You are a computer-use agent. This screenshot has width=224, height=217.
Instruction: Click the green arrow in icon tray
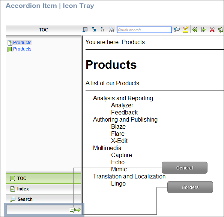pyautogui.click(x=78, y=210)
